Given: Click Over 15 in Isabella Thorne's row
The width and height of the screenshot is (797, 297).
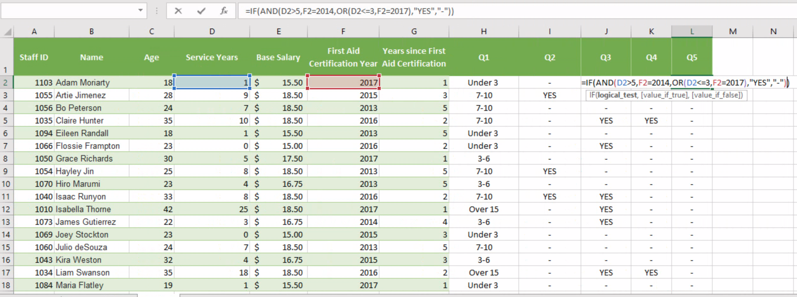Looking at the screenshot, I should point(484,209).
